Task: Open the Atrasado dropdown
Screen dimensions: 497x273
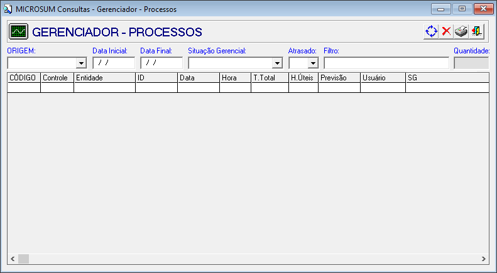Action: [312, 63]
